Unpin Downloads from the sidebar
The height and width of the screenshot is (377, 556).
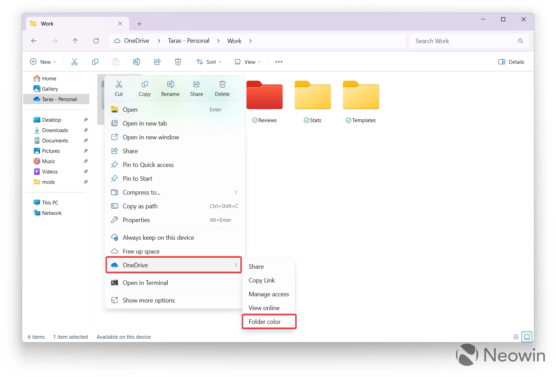85,130
